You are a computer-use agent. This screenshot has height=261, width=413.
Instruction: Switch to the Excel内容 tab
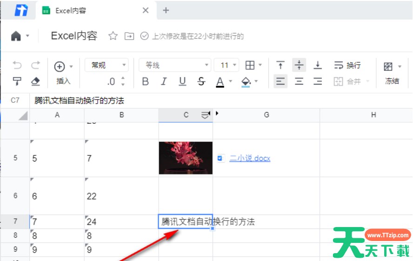pos(70,10)
